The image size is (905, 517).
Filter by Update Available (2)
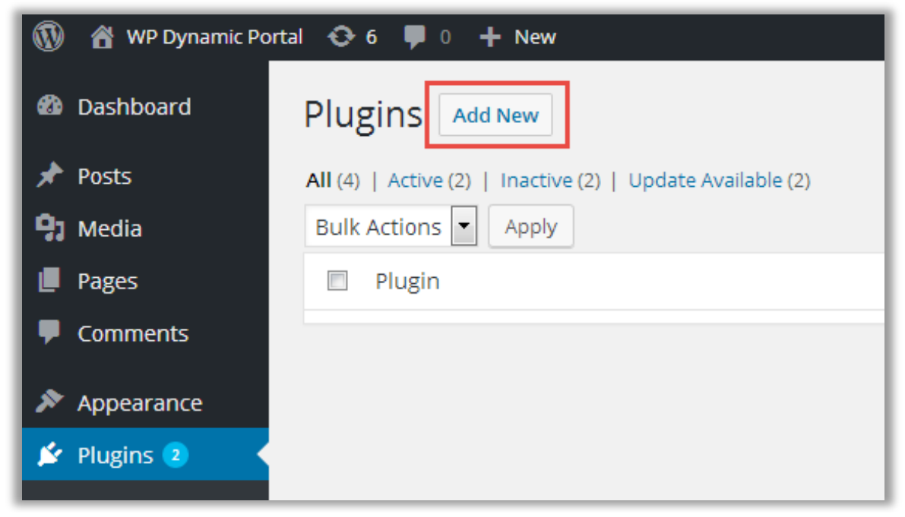point(720,181)
